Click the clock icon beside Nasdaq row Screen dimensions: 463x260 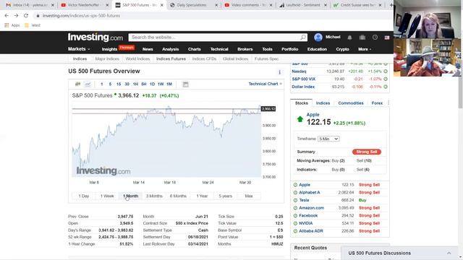coord(386,71)
